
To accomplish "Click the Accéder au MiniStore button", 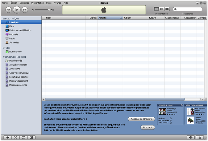I will [x=141, y=119].
